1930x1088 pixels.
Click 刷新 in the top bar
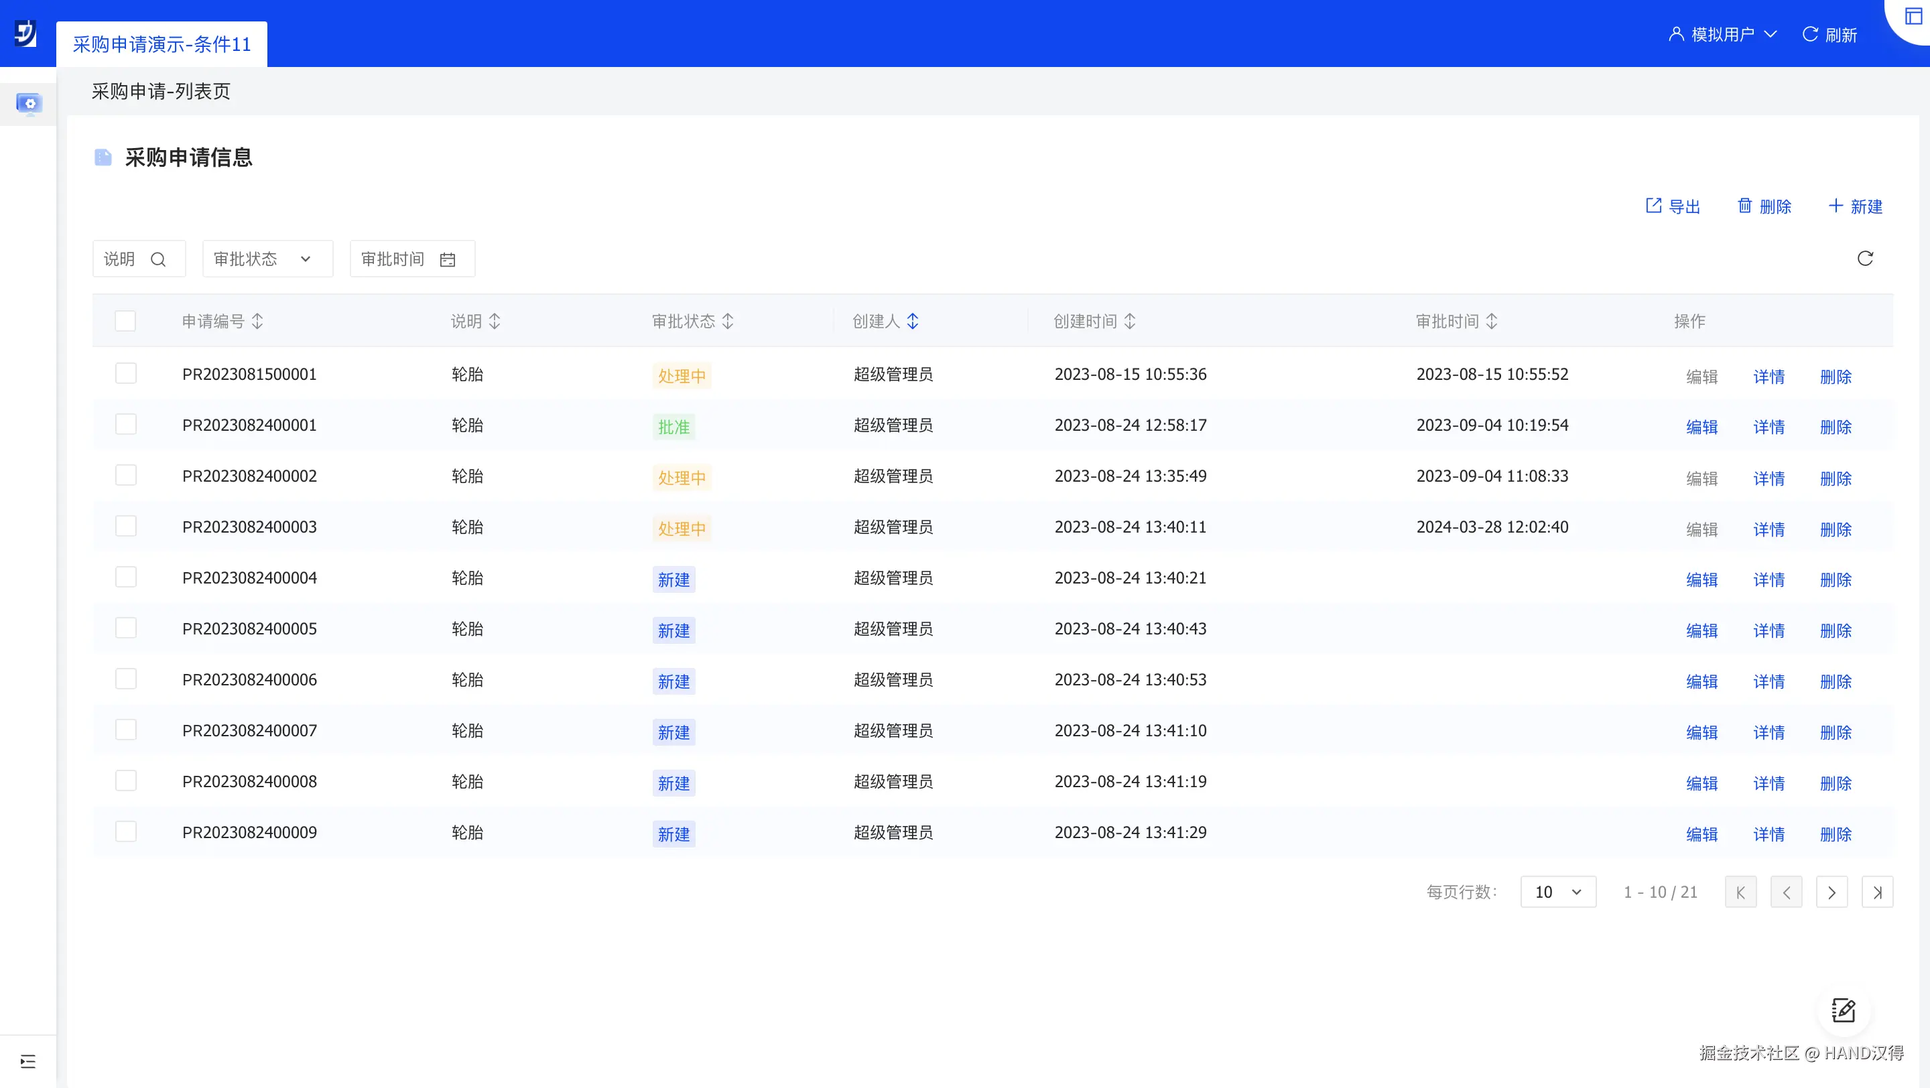[1829, 34]
